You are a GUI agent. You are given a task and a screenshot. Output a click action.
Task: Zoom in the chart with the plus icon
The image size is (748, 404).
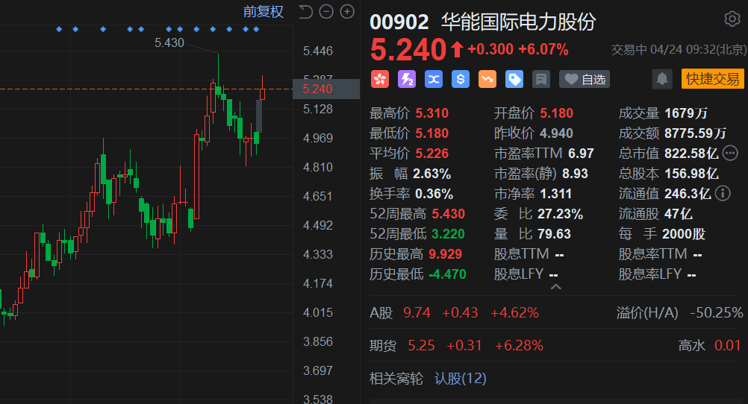click(347, 11)
